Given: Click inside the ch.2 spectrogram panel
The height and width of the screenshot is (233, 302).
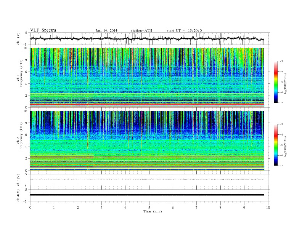Looking at the screenshot, I should (147, 141).
